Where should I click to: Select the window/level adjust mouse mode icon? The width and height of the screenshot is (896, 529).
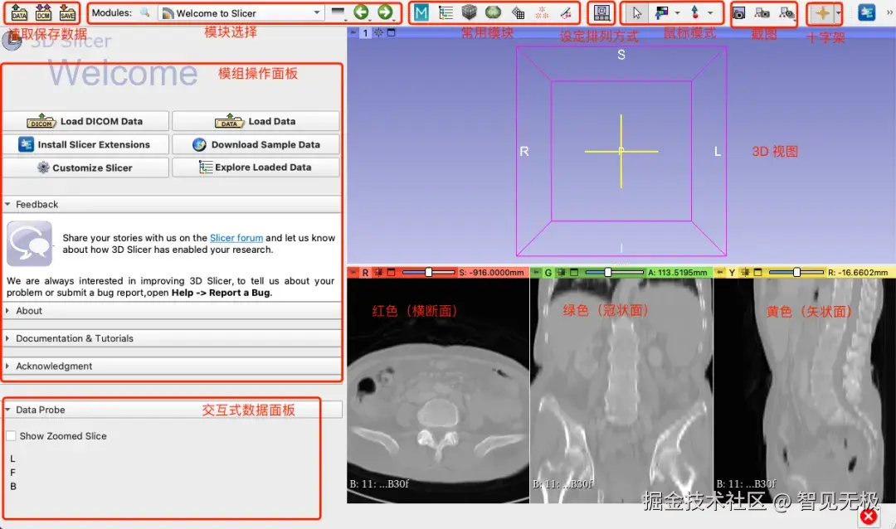pyautogui.click(x=662, y=12)
